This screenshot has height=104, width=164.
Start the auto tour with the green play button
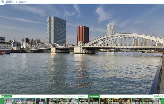point(7,96)
